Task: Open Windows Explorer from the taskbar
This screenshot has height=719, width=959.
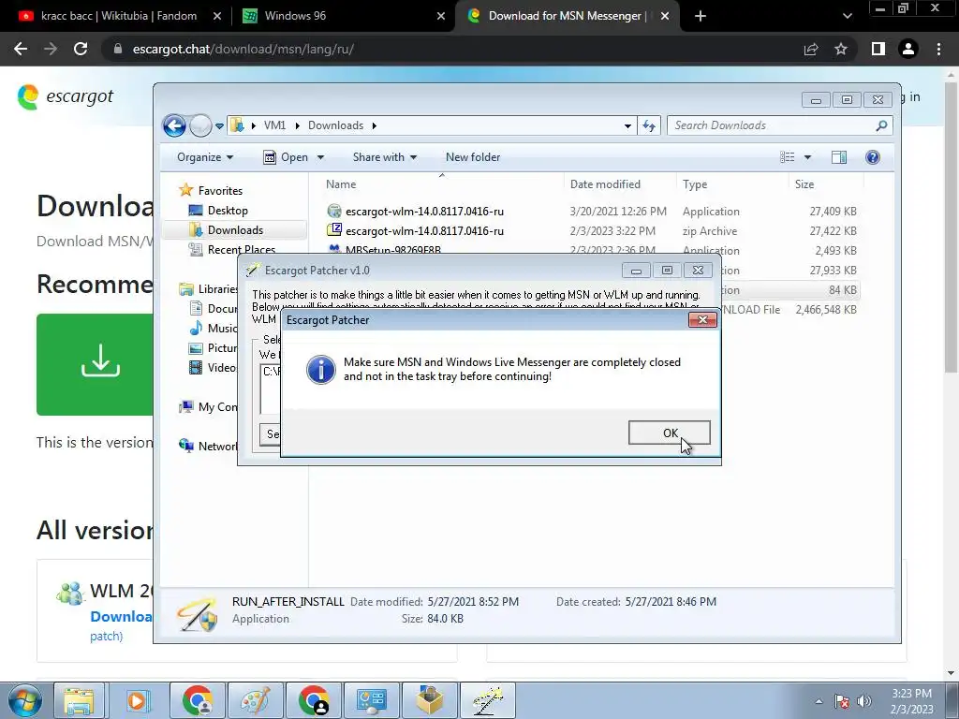Action: [x=80, y=700]
